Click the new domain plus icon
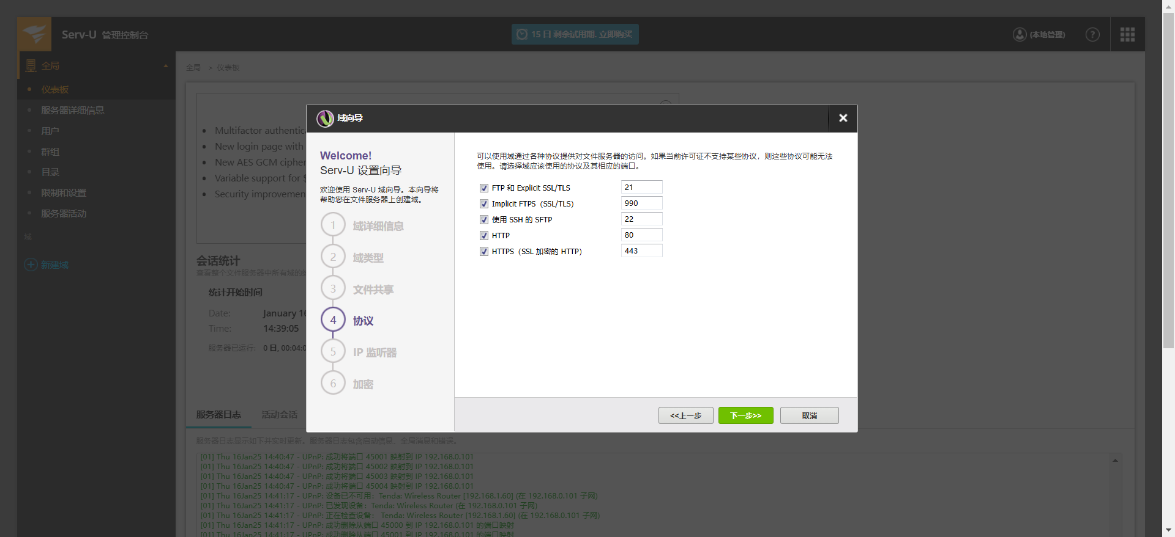1175x537 pixels. pyautogui.click(x=31, y=265)
